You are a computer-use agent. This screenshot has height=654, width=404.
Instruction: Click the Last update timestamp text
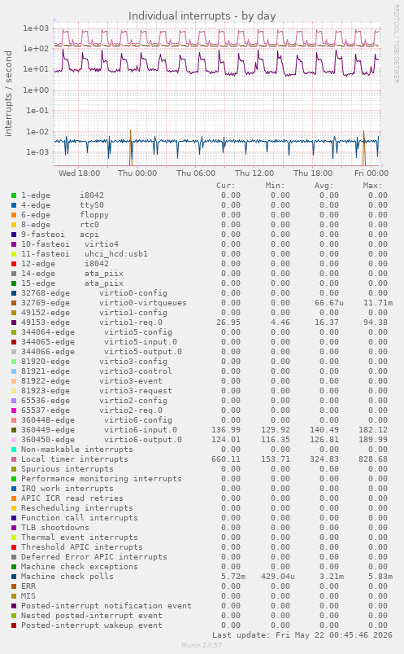pos(302,634)
